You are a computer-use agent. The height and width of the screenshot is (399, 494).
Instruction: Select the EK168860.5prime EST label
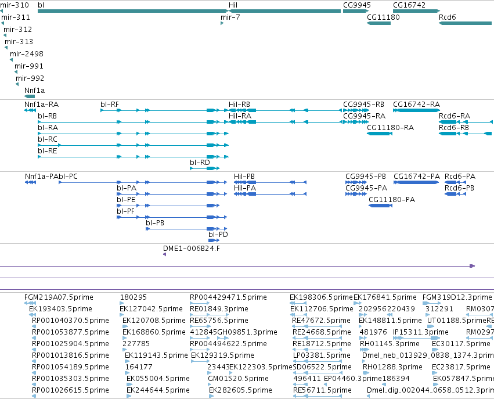(x=154, y=332)
